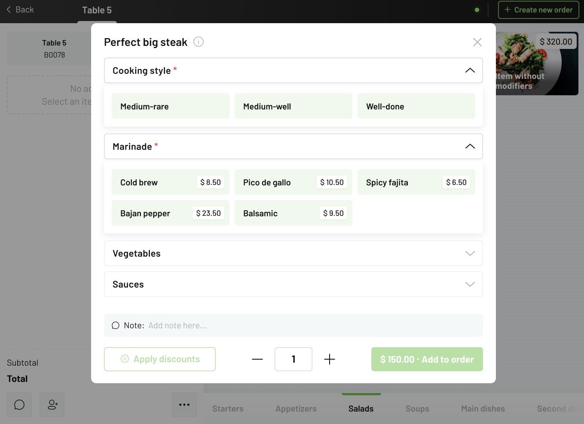The height and width of the screenshot is (424, 584).
Task: Click the info icon beside Perfect big steak
Action: pyautogui.click(x=198, y=42)
